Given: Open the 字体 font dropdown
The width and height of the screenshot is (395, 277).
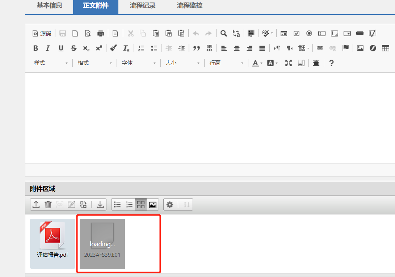Looking at the screenshot, I should point(138,63).
